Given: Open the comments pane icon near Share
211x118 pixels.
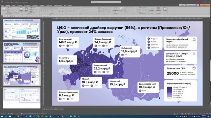Looking at the screenshot, I should [198, 5].
